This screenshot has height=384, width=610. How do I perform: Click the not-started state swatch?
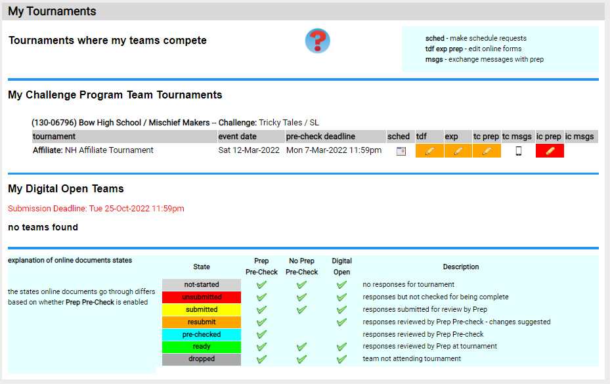(x=202, y=284)
